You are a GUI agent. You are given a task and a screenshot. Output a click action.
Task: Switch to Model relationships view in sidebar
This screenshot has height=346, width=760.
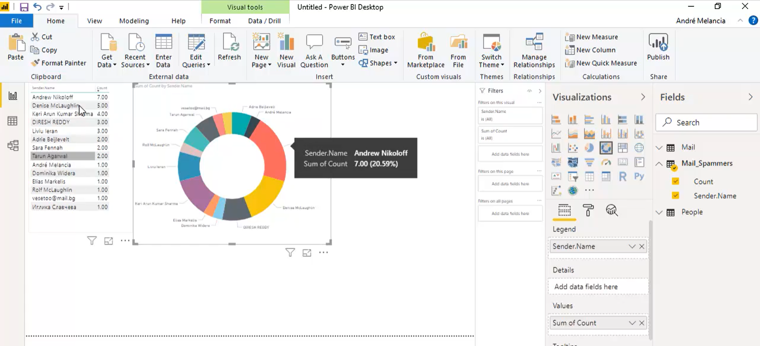point(13,146)
